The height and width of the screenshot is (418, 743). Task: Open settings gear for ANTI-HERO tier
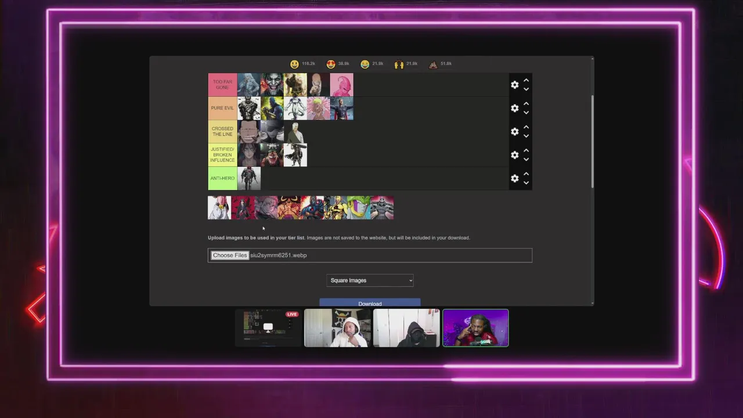tap(514, 178)
